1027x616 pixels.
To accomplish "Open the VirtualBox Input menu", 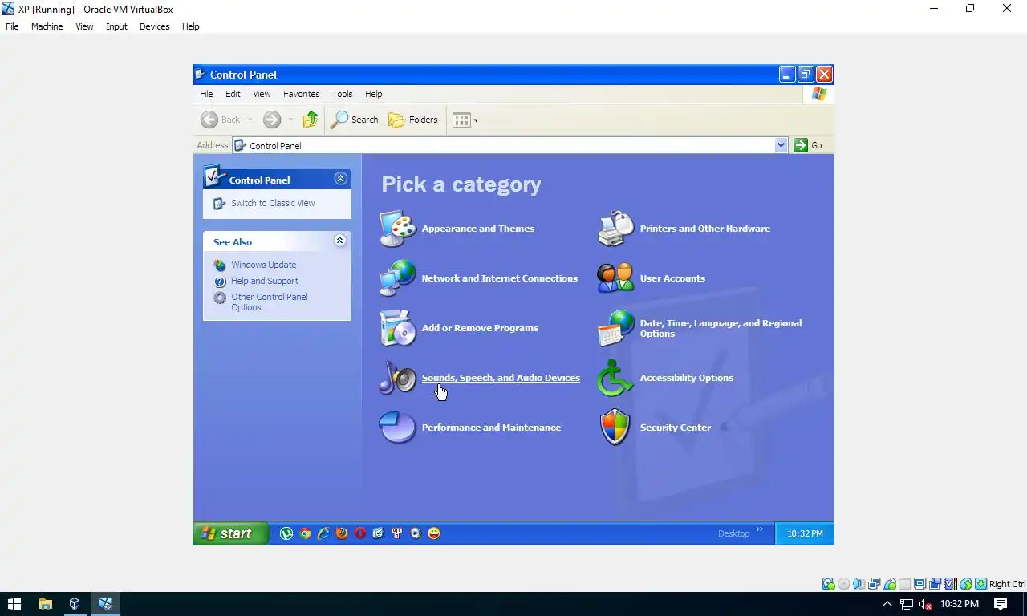I will [x=116, y=26].
